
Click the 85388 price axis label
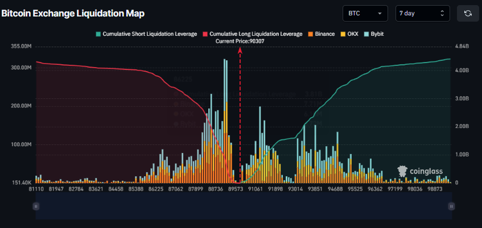click(x=135, y=189)
